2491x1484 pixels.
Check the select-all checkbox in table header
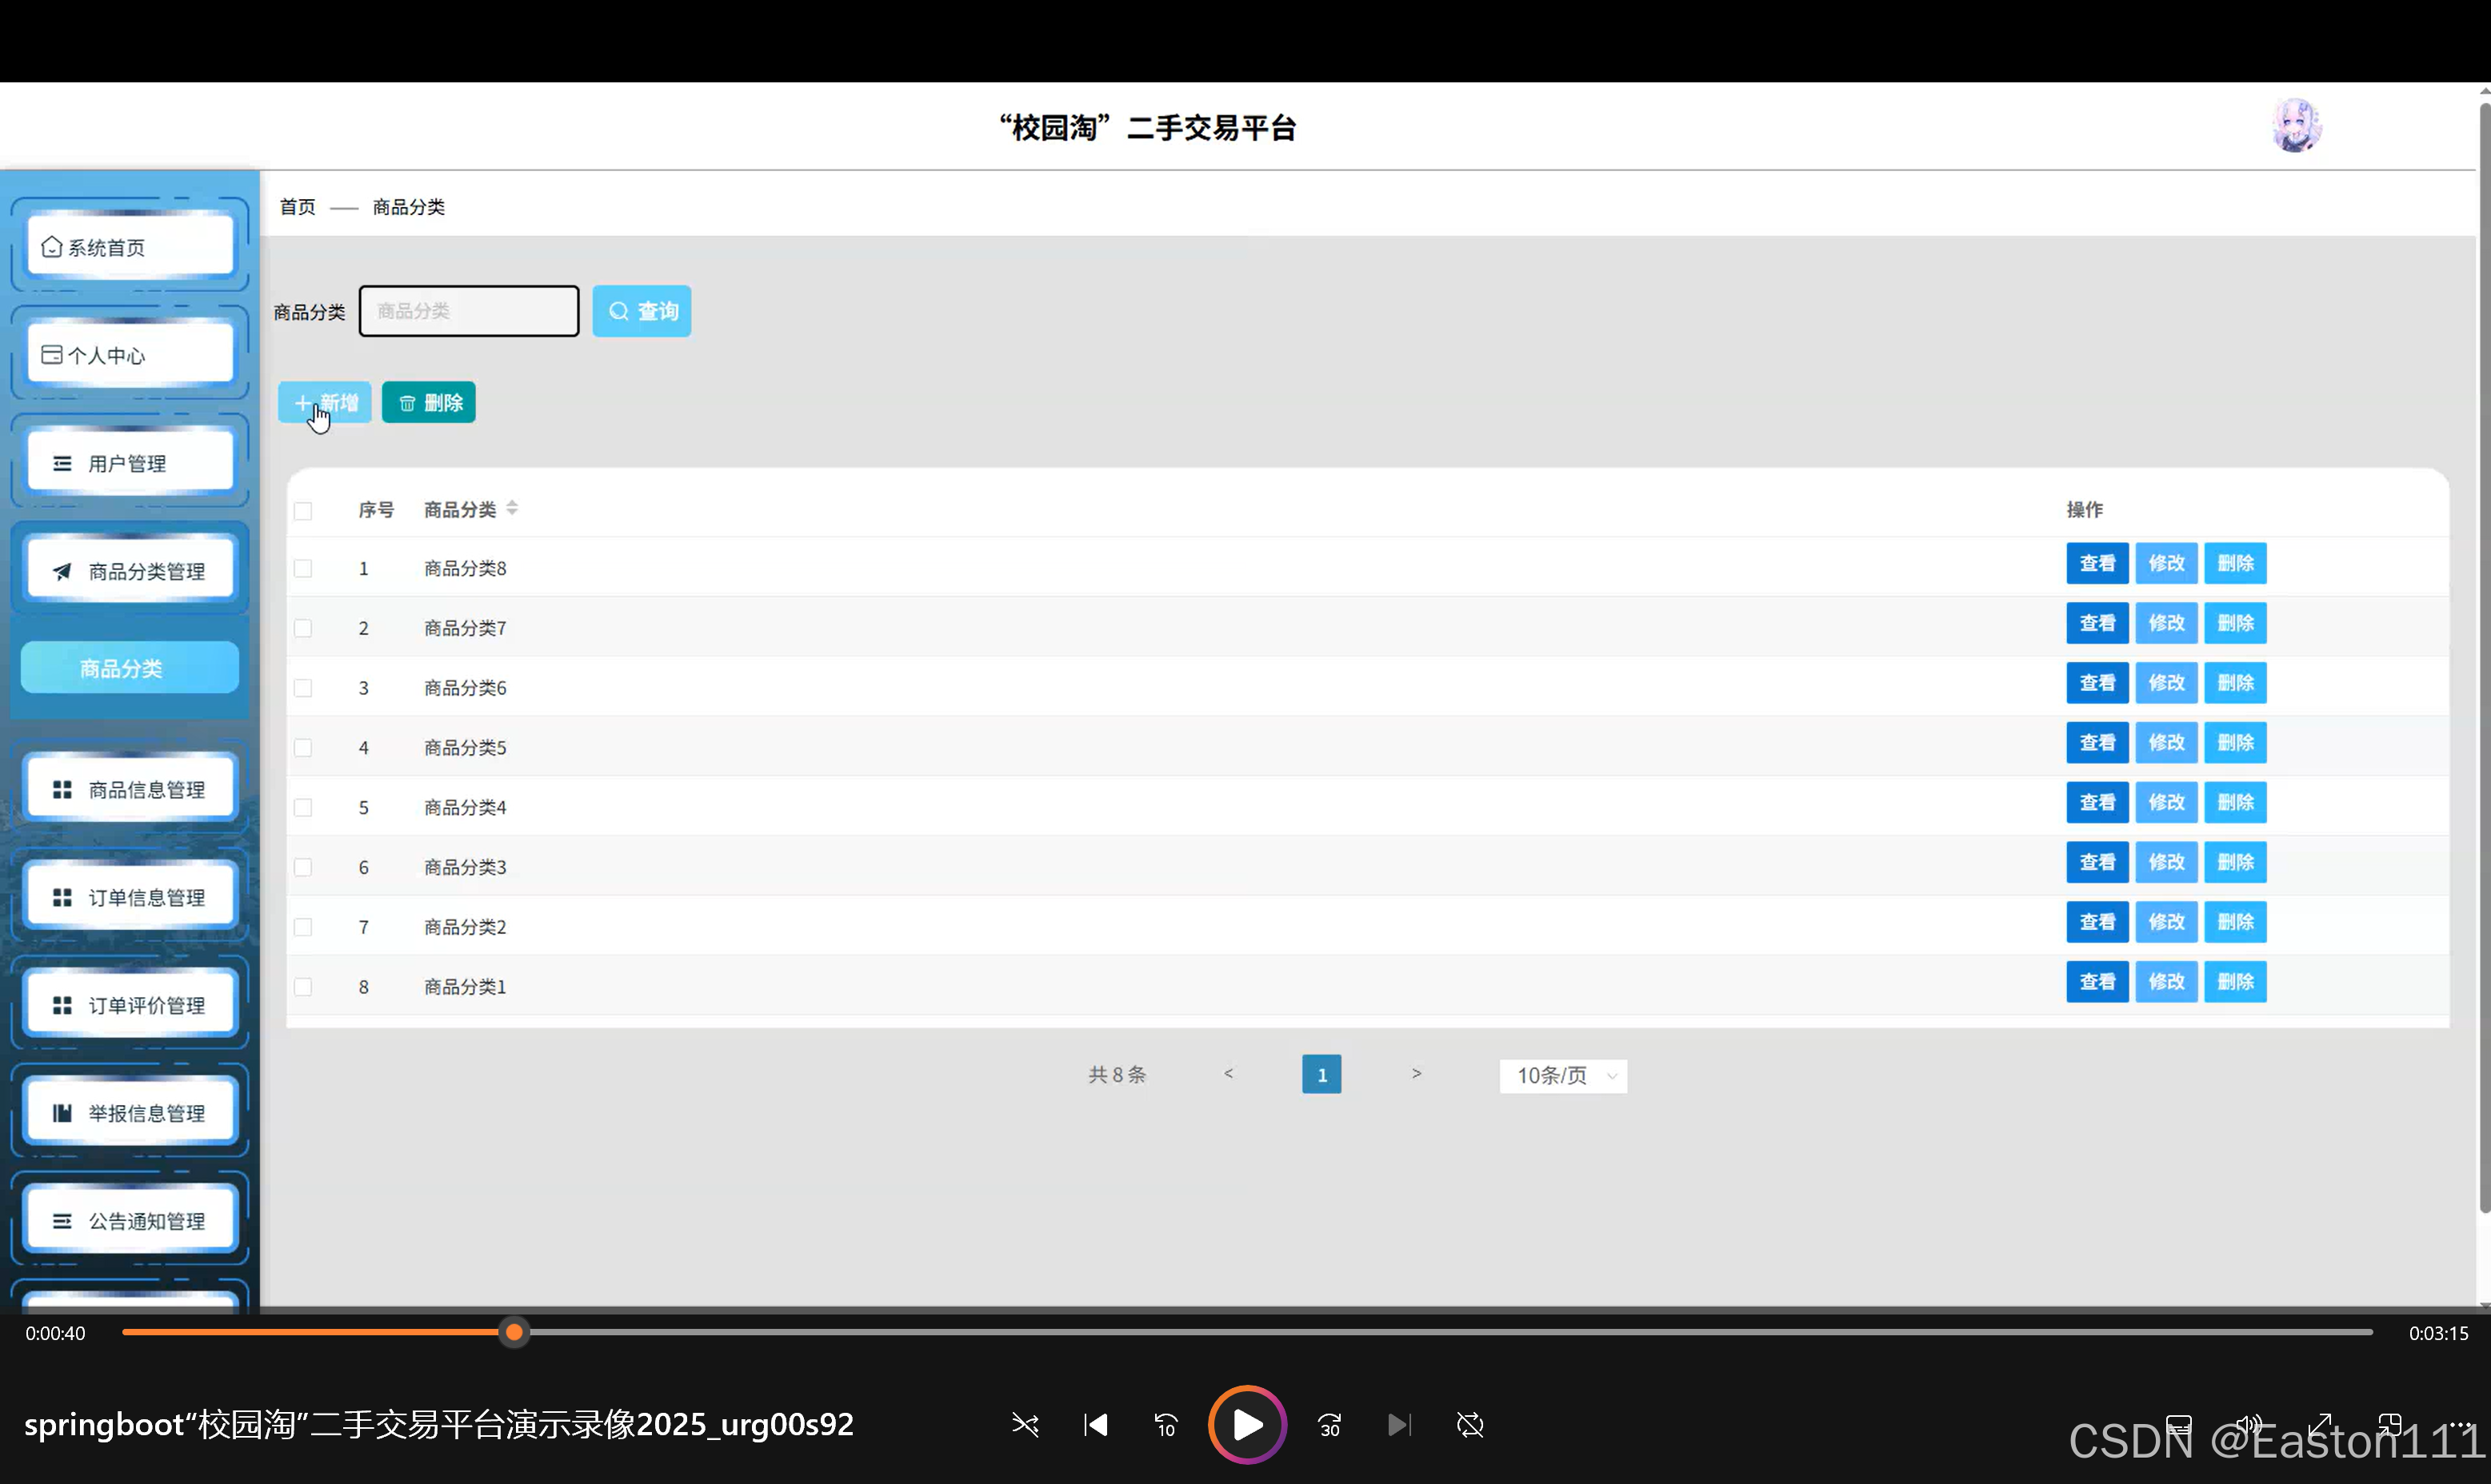pos(303,510)
